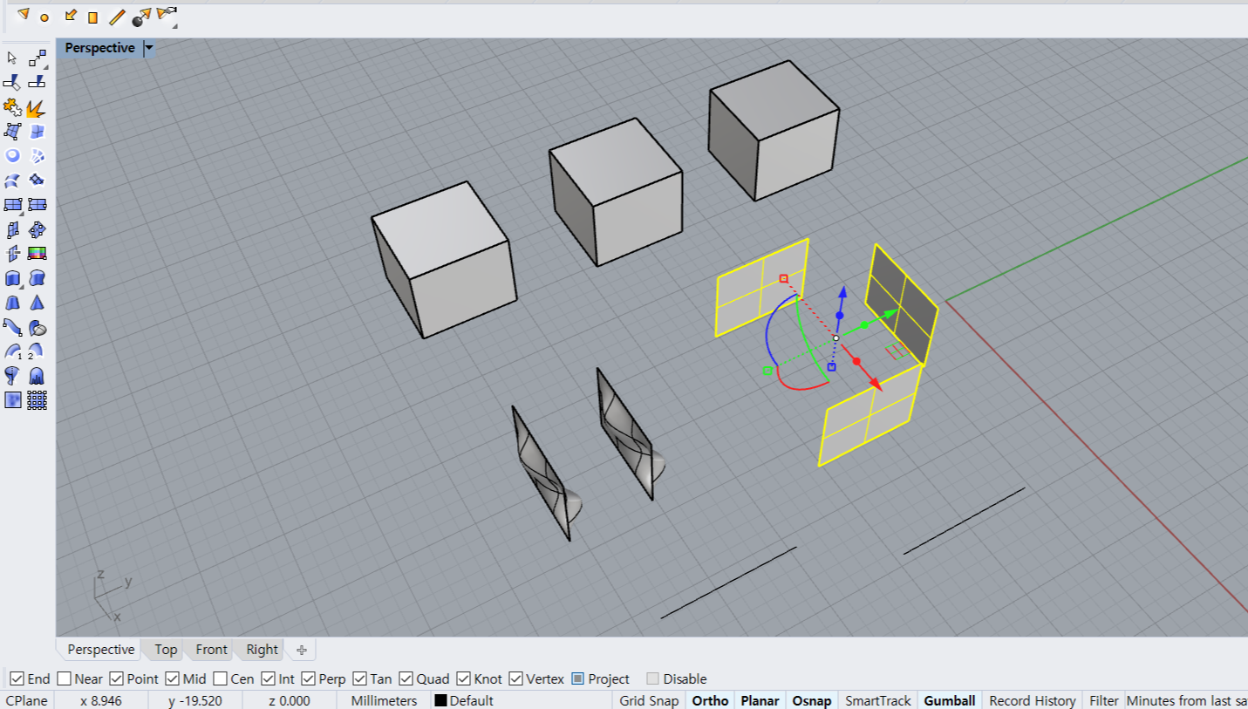Click the points/polyline tool beside the pointer
Viewport: 1248px width, 709px height.
[37, 58]
